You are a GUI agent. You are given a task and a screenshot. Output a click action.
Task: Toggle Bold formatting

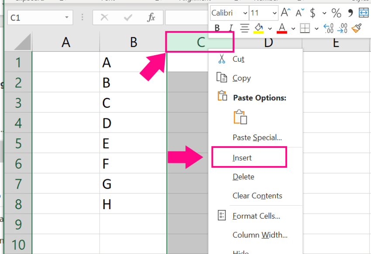point(216,28)
